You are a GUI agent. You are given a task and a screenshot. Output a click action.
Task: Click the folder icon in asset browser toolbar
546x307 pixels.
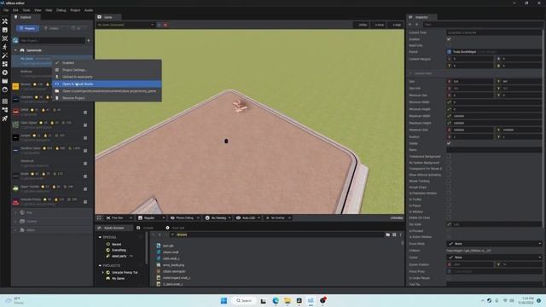tap(388, 235)
